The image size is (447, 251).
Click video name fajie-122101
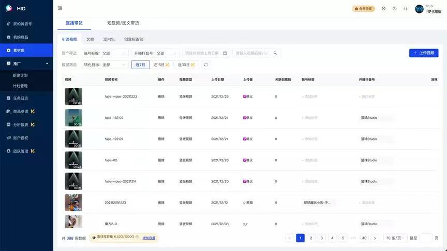[114, 139]
